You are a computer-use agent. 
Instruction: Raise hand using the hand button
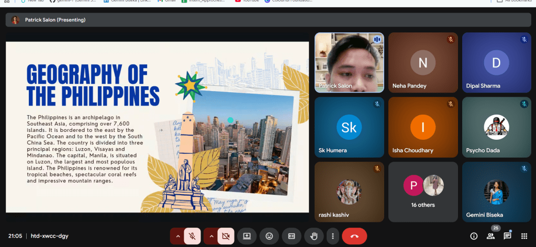coord(314,236)
